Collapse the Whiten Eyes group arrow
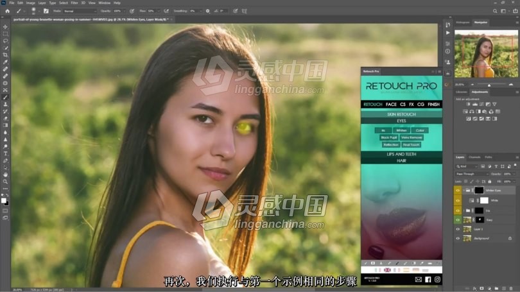 [464, 190]
